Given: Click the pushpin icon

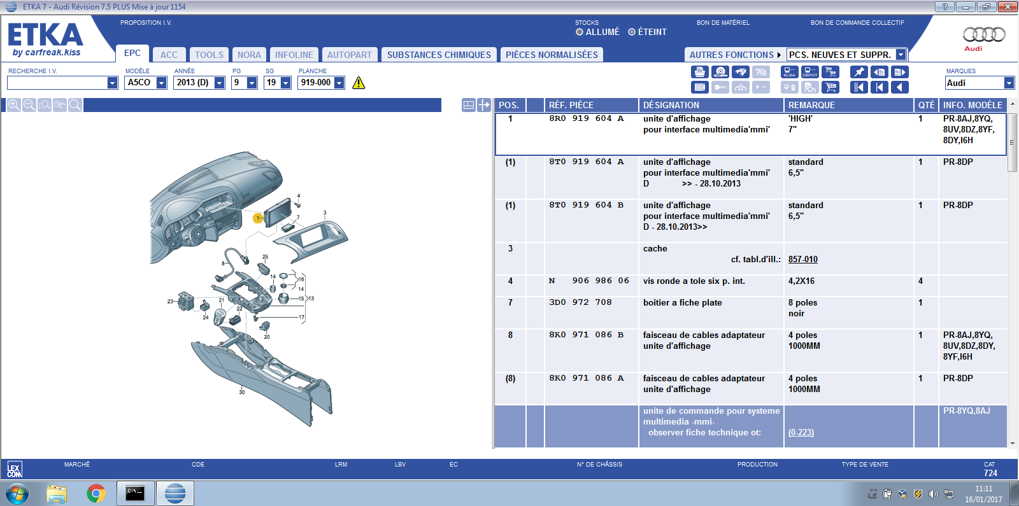Looking at the screenshot, I should tap(859, 72).
